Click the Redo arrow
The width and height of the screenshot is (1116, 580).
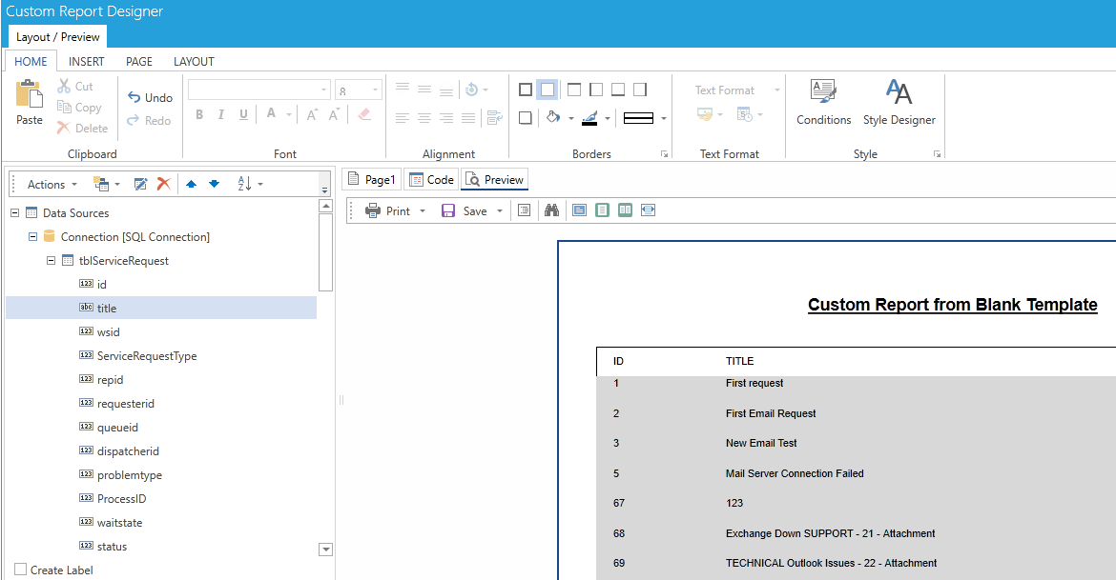pyautogui.click(x=134, y=120)
